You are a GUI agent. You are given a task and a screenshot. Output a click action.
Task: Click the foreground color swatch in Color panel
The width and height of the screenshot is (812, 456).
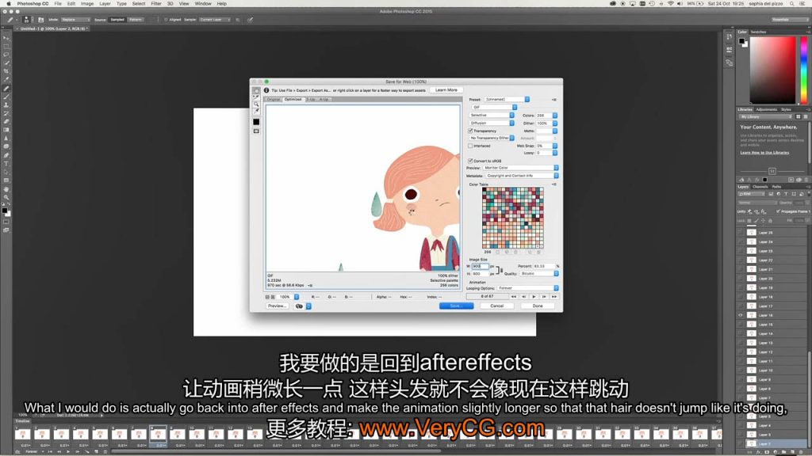742,41
